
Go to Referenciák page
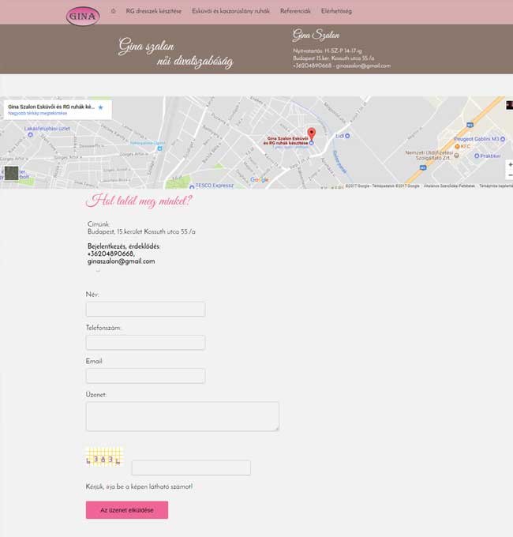pyautogui.click(x=295, y=11)
